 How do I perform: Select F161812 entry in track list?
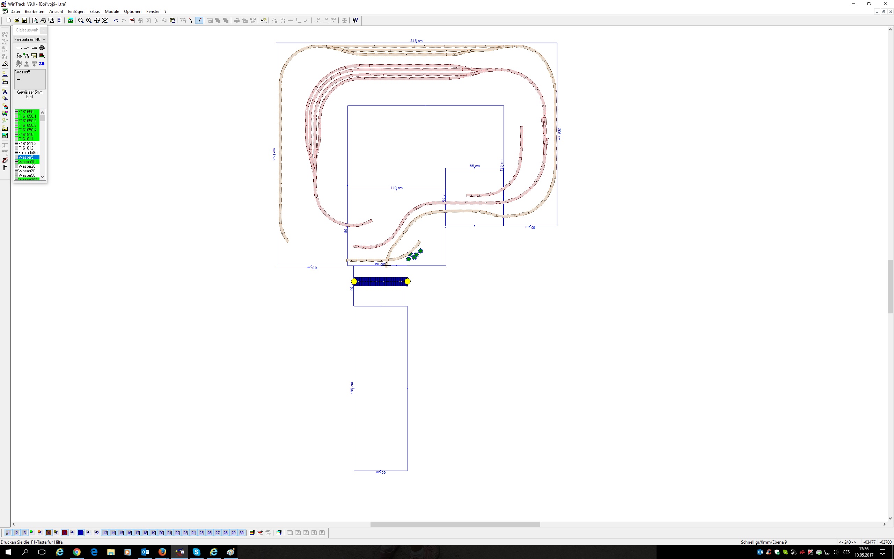[26, 148]
